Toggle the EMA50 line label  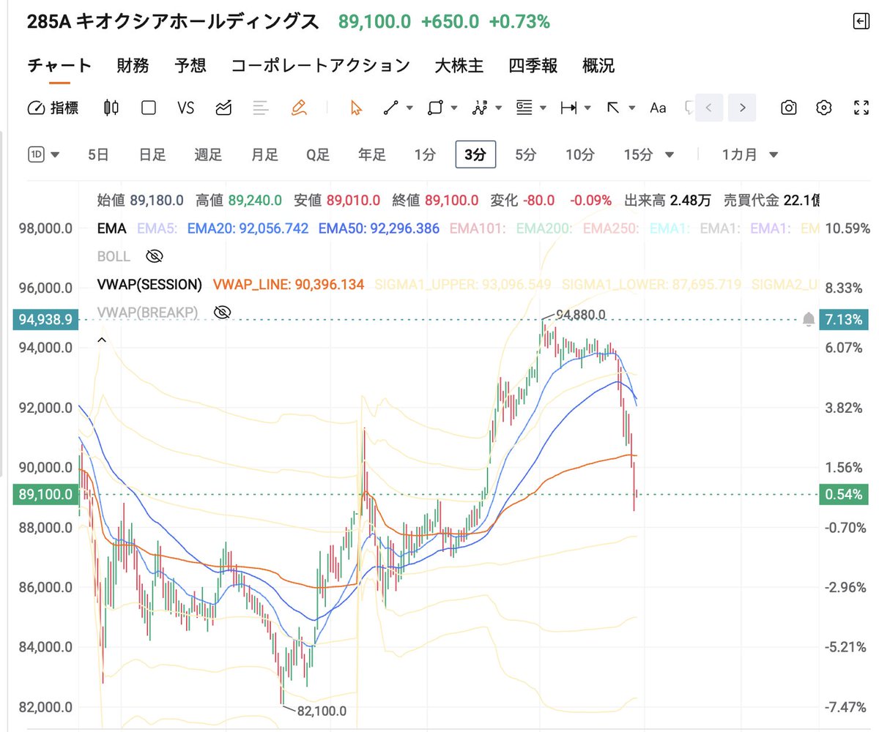pos(379,228)
